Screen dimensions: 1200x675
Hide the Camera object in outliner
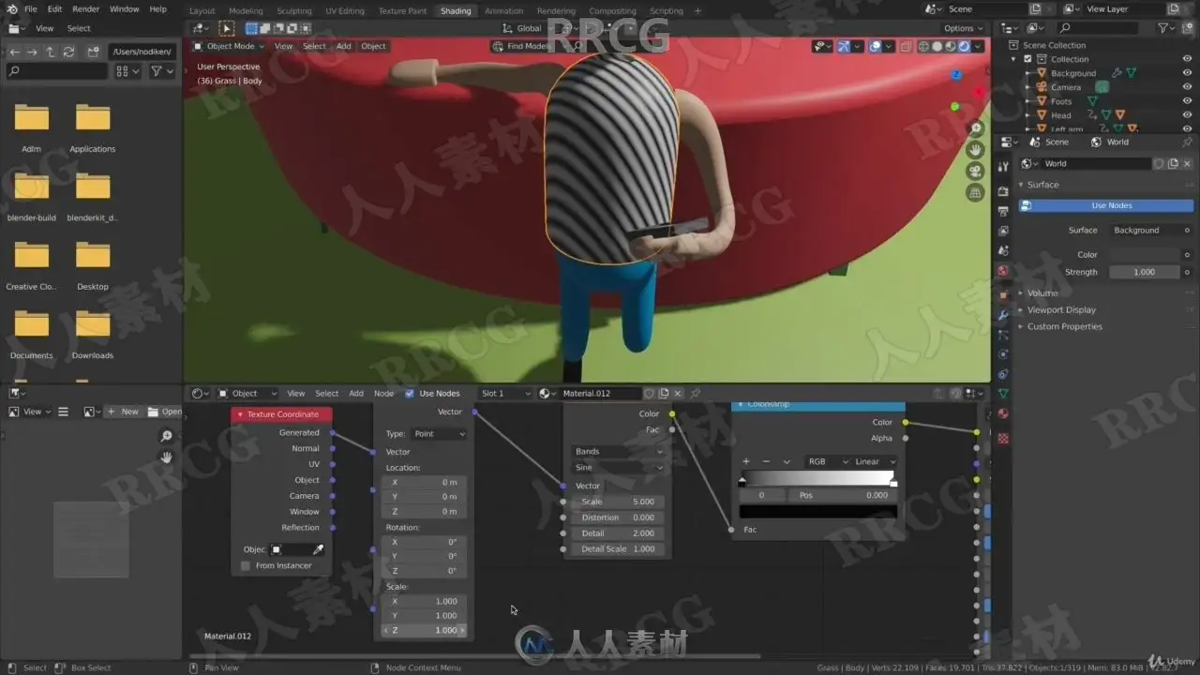1187,87
